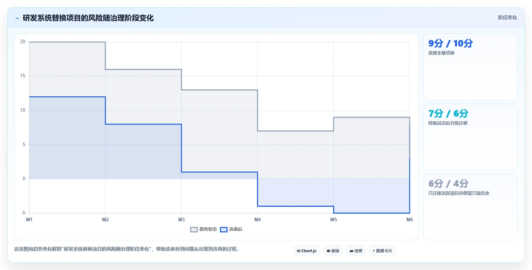Click the 只迁移活跃项目并保留只读历史 caption
Viewport: 532px width, 270px height.
tap(459, 193)
